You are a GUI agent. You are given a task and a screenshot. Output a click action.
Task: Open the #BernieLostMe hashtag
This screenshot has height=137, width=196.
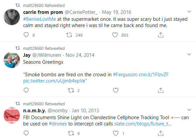tap(39, 19)
